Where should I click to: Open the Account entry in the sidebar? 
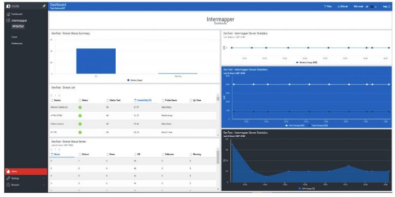[15, 185]
